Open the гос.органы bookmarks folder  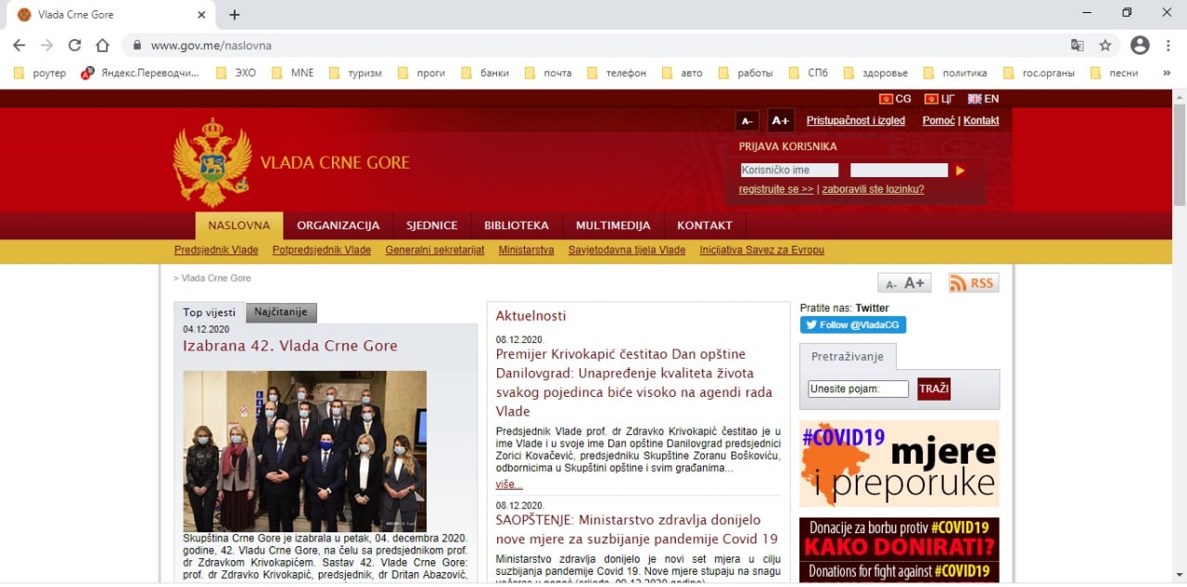coord(1039,72)
